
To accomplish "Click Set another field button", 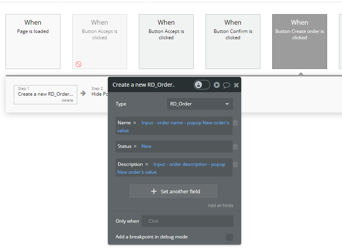I will tap(173, 191).
